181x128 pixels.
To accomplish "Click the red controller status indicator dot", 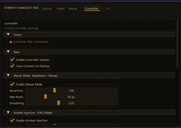I will click(11, 42).
